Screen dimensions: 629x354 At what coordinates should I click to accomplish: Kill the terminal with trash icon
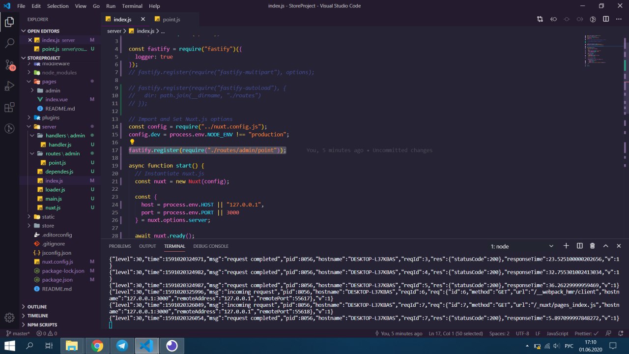593,246
